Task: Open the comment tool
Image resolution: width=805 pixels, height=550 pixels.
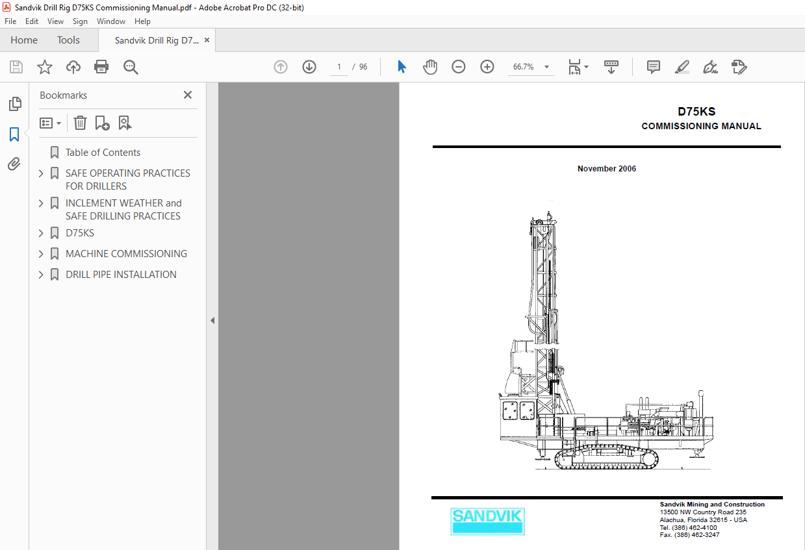Action: click(x=652, y=67)
